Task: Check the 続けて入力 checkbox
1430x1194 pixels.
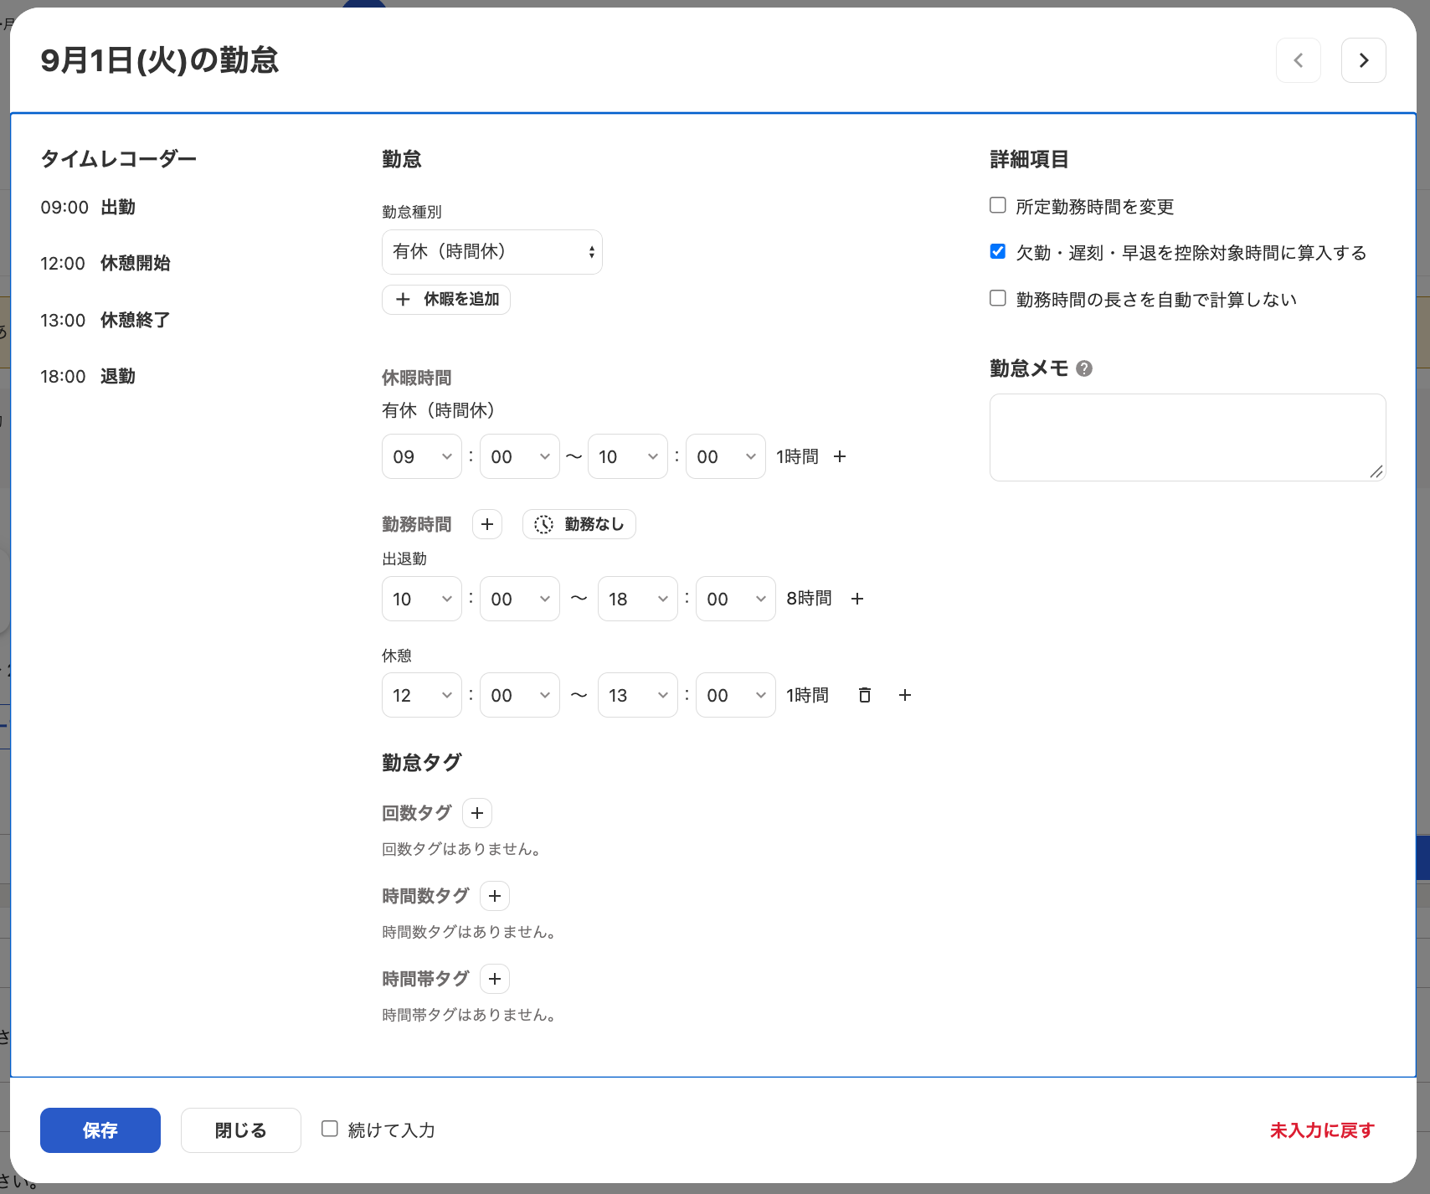Action: [x=330, y=1129]
